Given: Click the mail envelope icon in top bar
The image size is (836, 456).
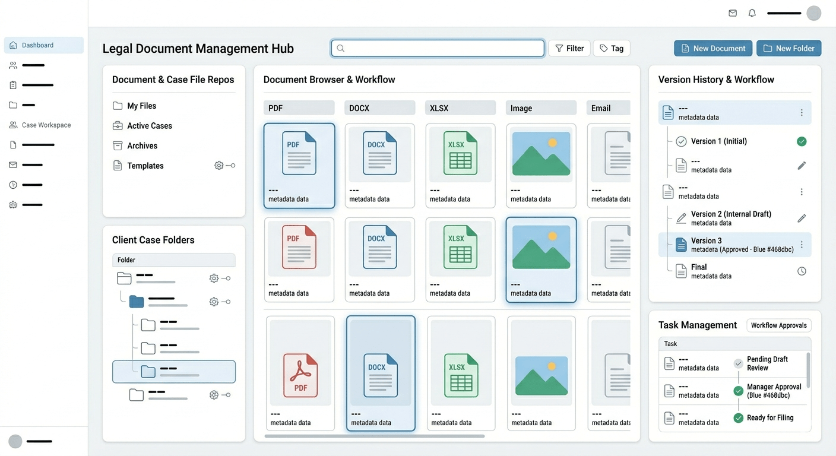Looking at the screenshot, I should [x=733, y=13].
